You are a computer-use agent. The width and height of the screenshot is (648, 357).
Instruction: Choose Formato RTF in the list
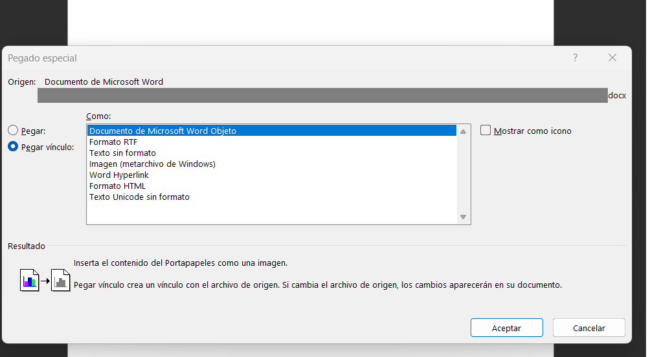tap(271, 142)
